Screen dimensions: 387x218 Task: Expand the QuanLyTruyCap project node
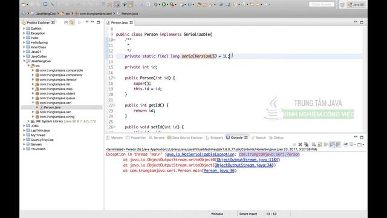coord(24,140)
